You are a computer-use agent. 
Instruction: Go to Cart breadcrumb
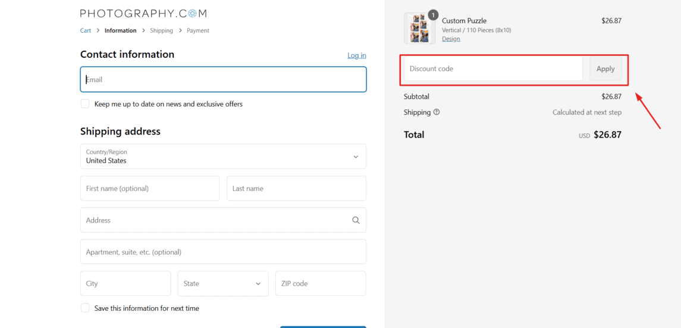(86, 30)
